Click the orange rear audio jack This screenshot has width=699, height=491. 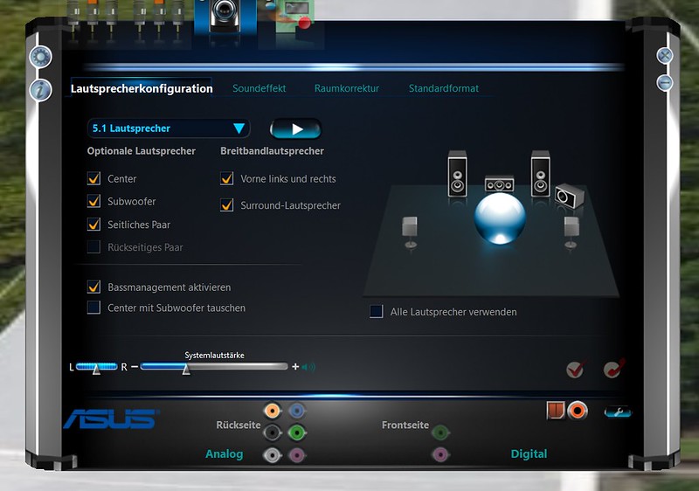272,411
